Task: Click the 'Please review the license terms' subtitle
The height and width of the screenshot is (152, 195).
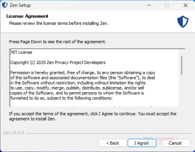Action: tap(59, 23)
